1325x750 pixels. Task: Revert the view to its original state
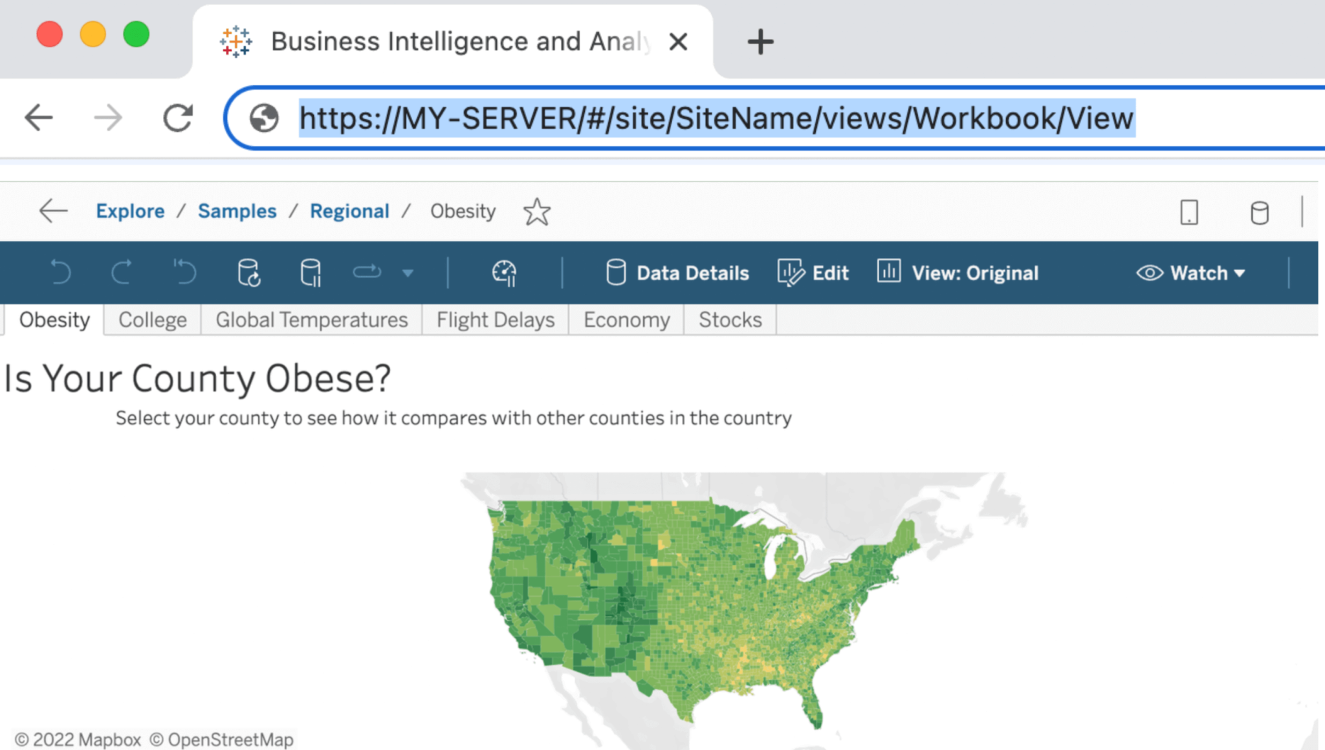tap(184, 272)
